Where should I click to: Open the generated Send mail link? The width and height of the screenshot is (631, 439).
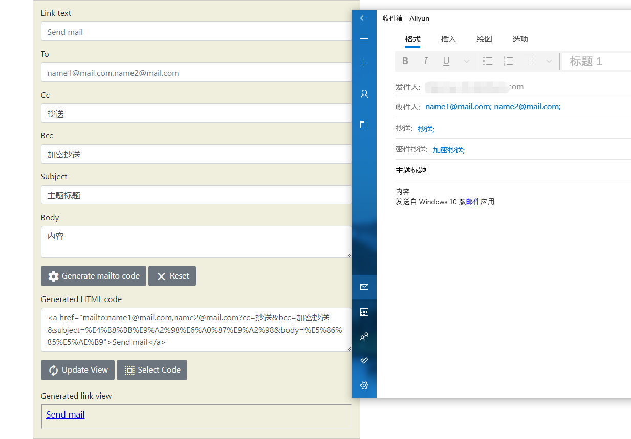pos(65,414)
